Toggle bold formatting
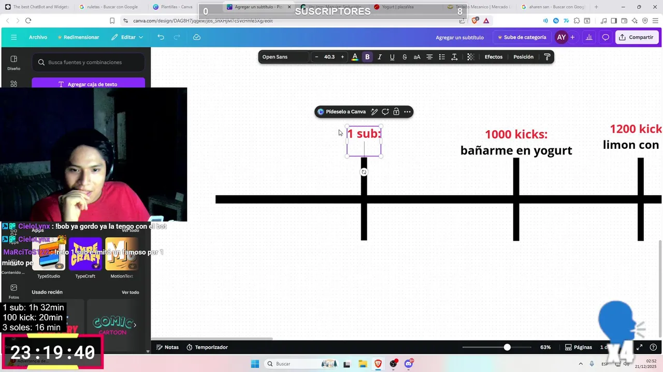 (x=367, y=57)
